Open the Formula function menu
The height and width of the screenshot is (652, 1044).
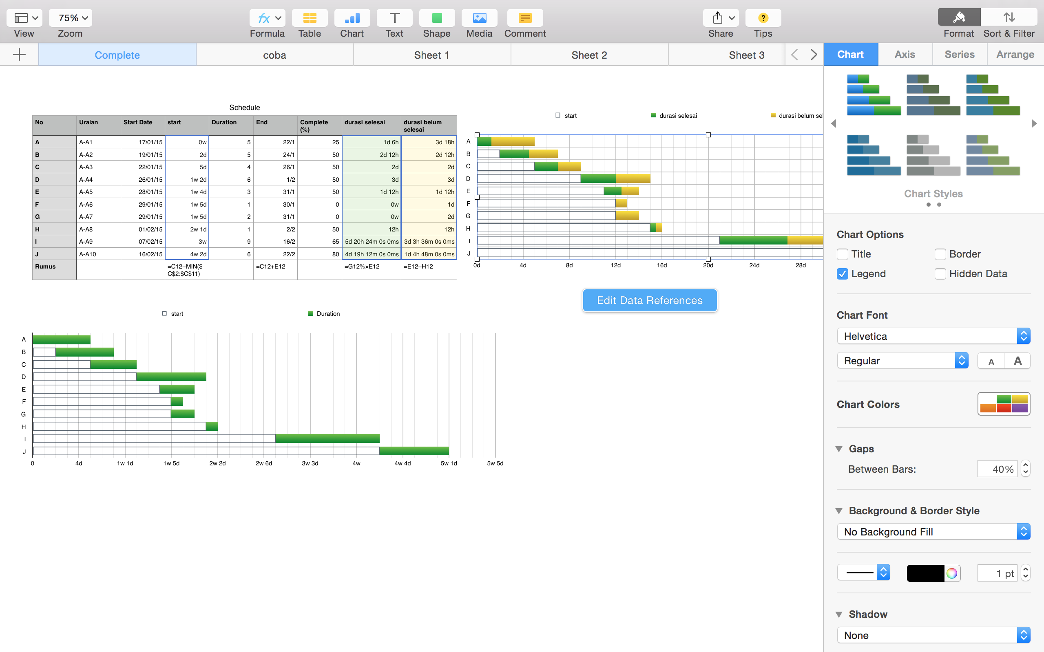pyautogui.click(x=267, y=18)
